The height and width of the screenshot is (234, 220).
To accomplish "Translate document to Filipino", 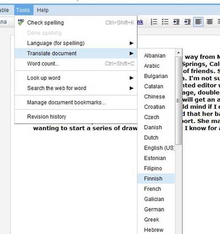I will point(156,169).
